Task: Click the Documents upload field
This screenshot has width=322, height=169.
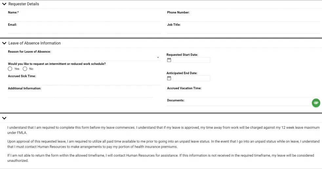Action: pos(239,103)
